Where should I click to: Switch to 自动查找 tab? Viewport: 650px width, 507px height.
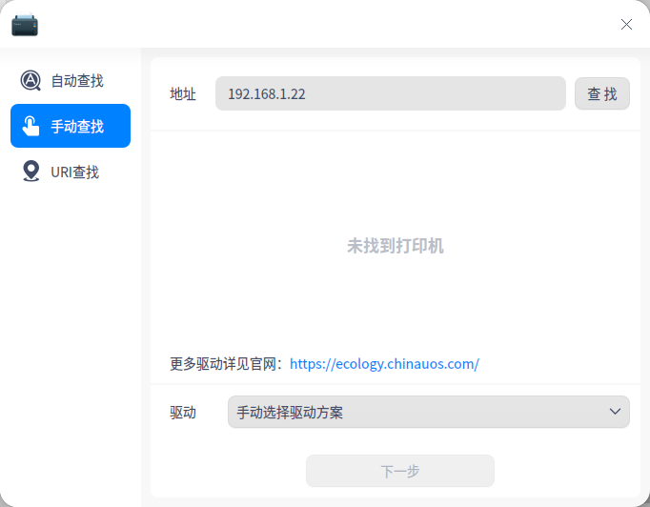click(71, 80)
